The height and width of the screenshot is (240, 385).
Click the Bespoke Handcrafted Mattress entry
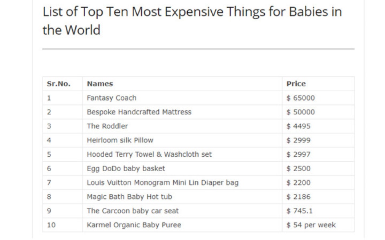click(x=139, y=112)
